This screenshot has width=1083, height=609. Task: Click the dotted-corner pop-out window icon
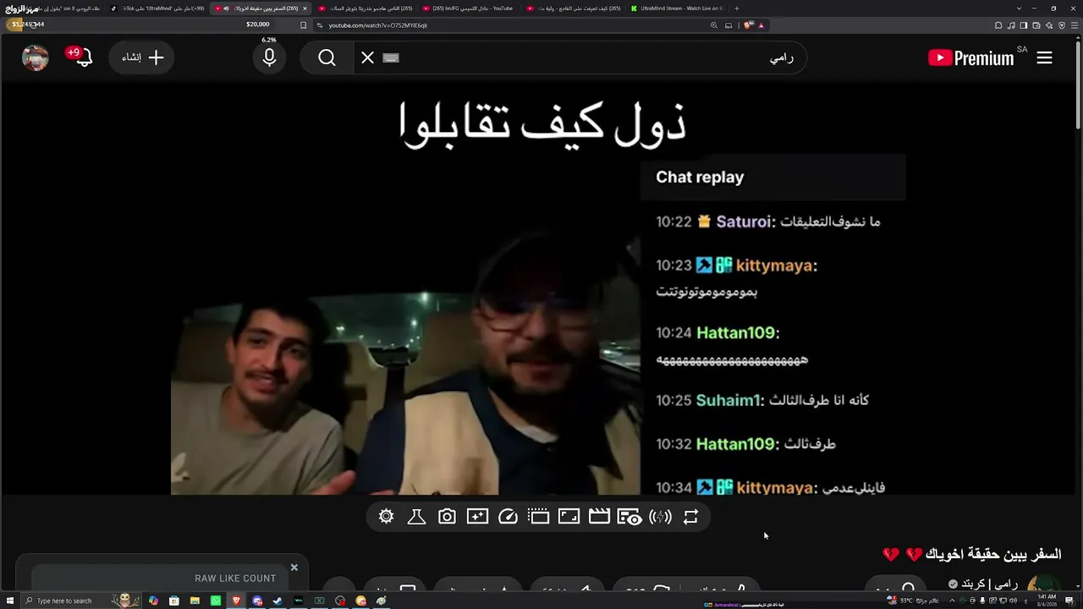(x=538, y=517)
